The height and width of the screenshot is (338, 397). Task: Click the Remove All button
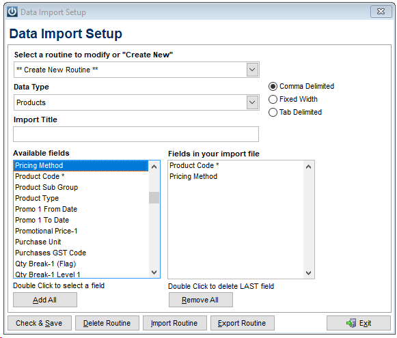(200, 300)
